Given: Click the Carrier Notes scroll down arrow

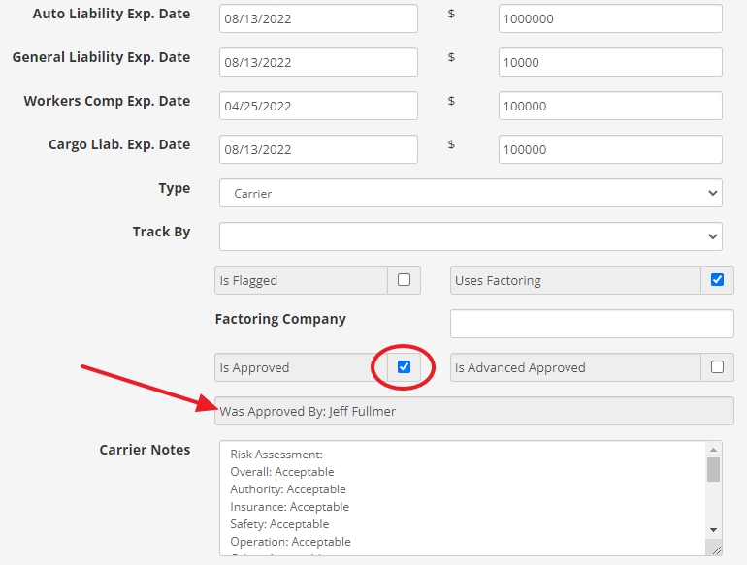Looking at the screenshot, I should coord(713,530).
